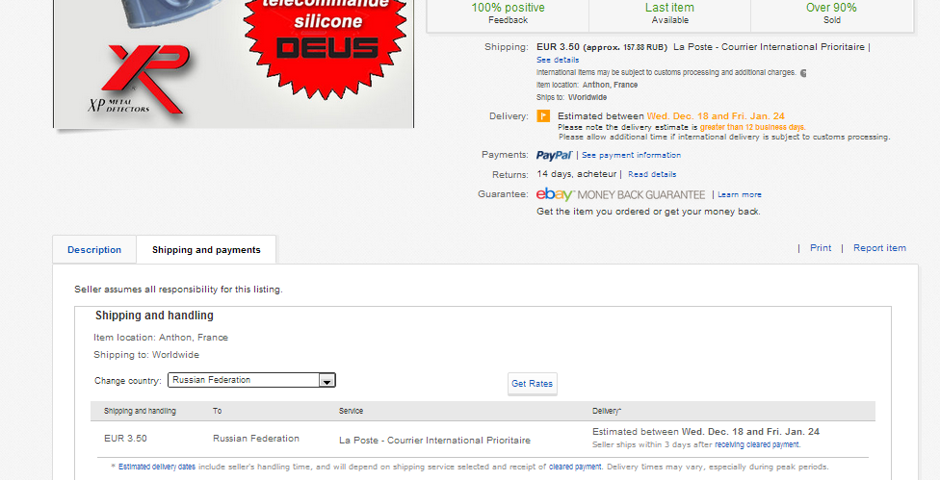
Task: Click the eBay Money Back Guarantee logo
Action: pyautogui.click(x=620, y=194)
